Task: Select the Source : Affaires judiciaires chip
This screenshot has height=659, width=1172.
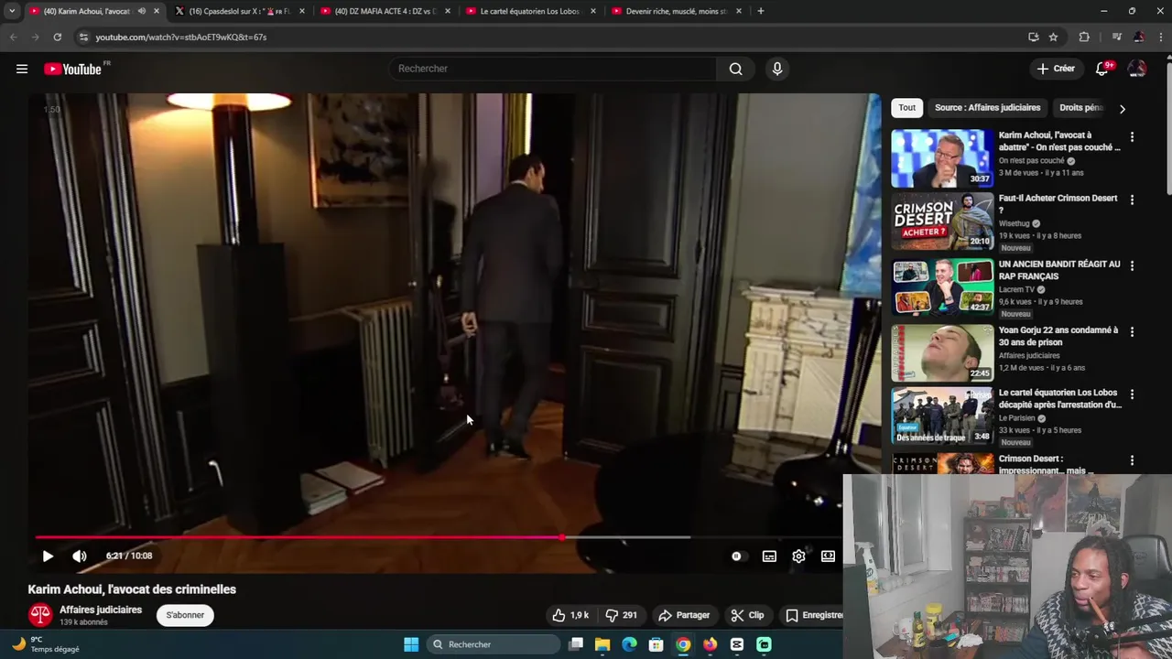Action: click(x=987, y=107)
